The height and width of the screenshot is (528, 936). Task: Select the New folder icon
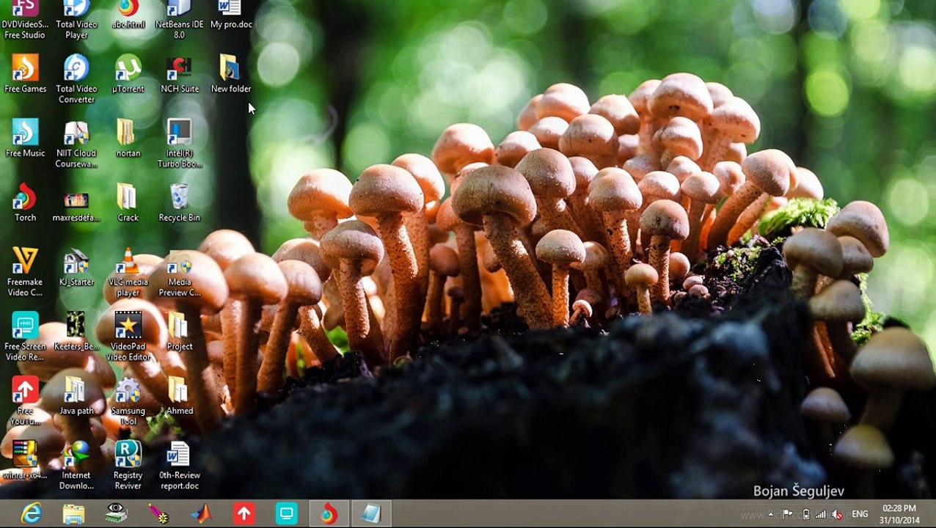(230, 74)
